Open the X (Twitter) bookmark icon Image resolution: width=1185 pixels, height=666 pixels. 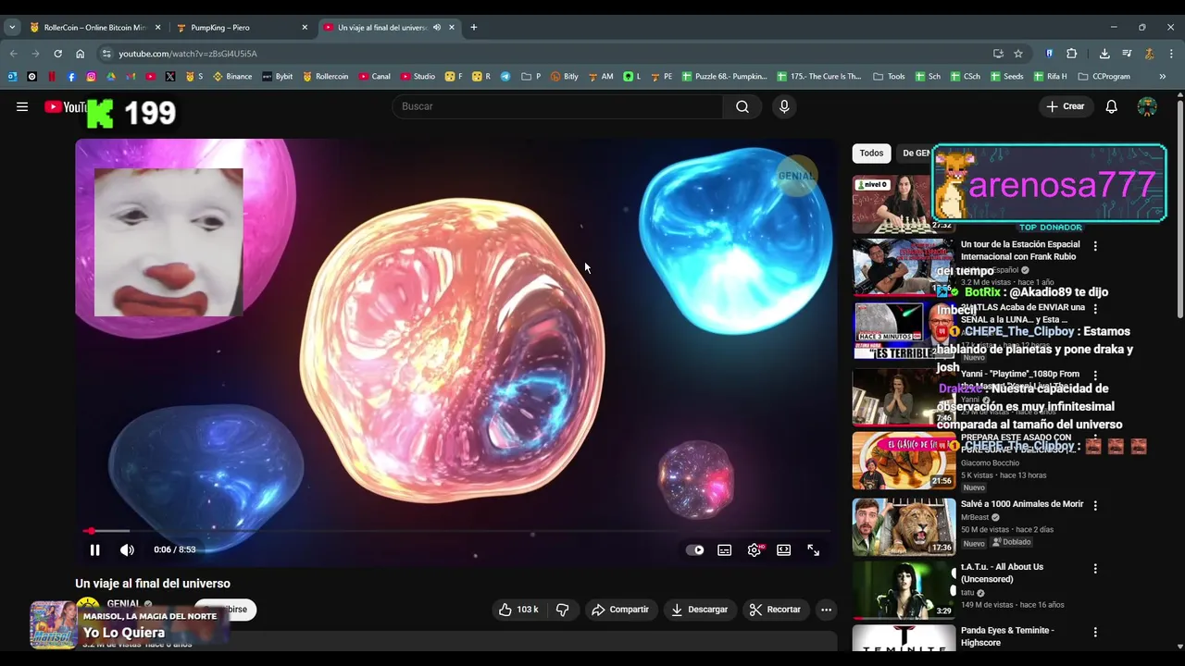click(170, 77)
